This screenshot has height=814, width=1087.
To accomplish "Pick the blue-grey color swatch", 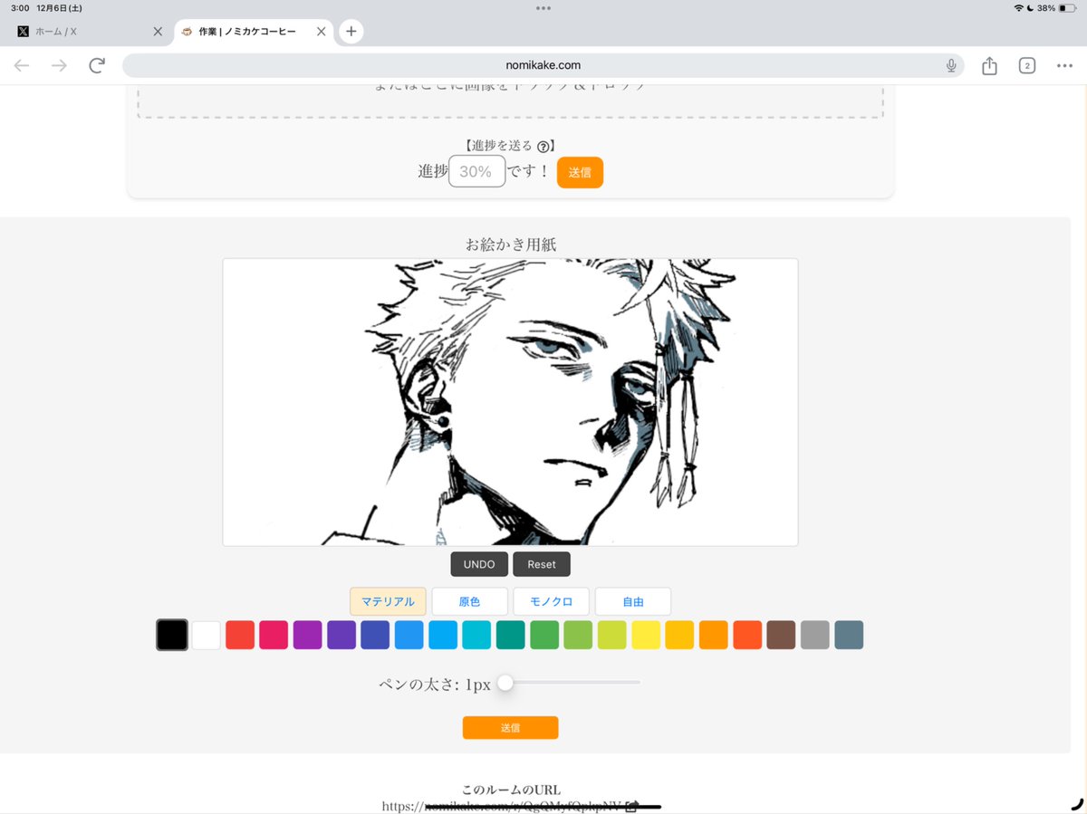I will tap(849, 635).
